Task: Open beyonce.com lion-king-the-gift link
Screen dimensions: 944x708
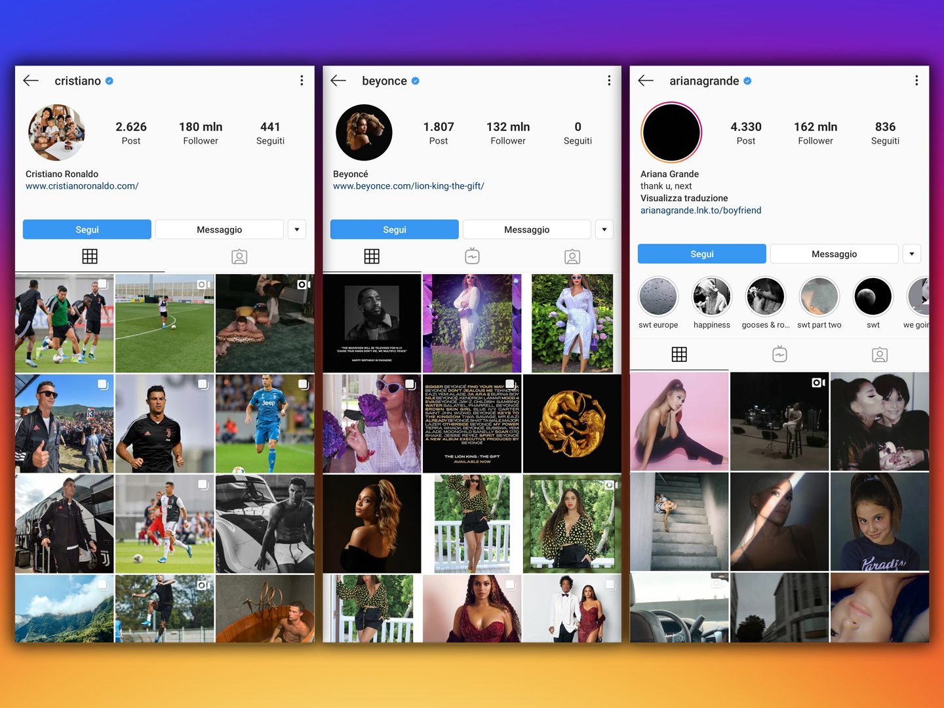Action: pos(408,186)
